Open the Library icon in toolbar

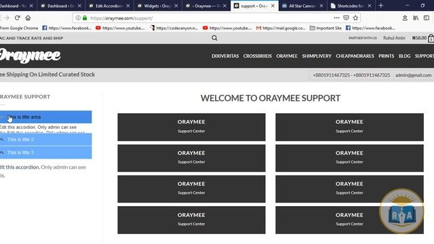click(416, 18)
